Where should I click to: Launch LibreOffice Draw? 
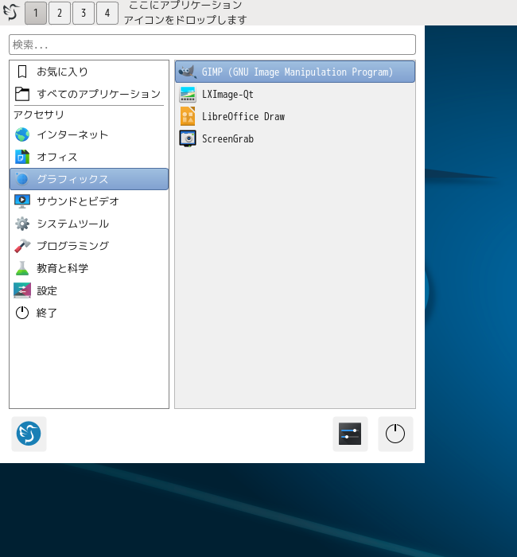click(x=295, y=116)
